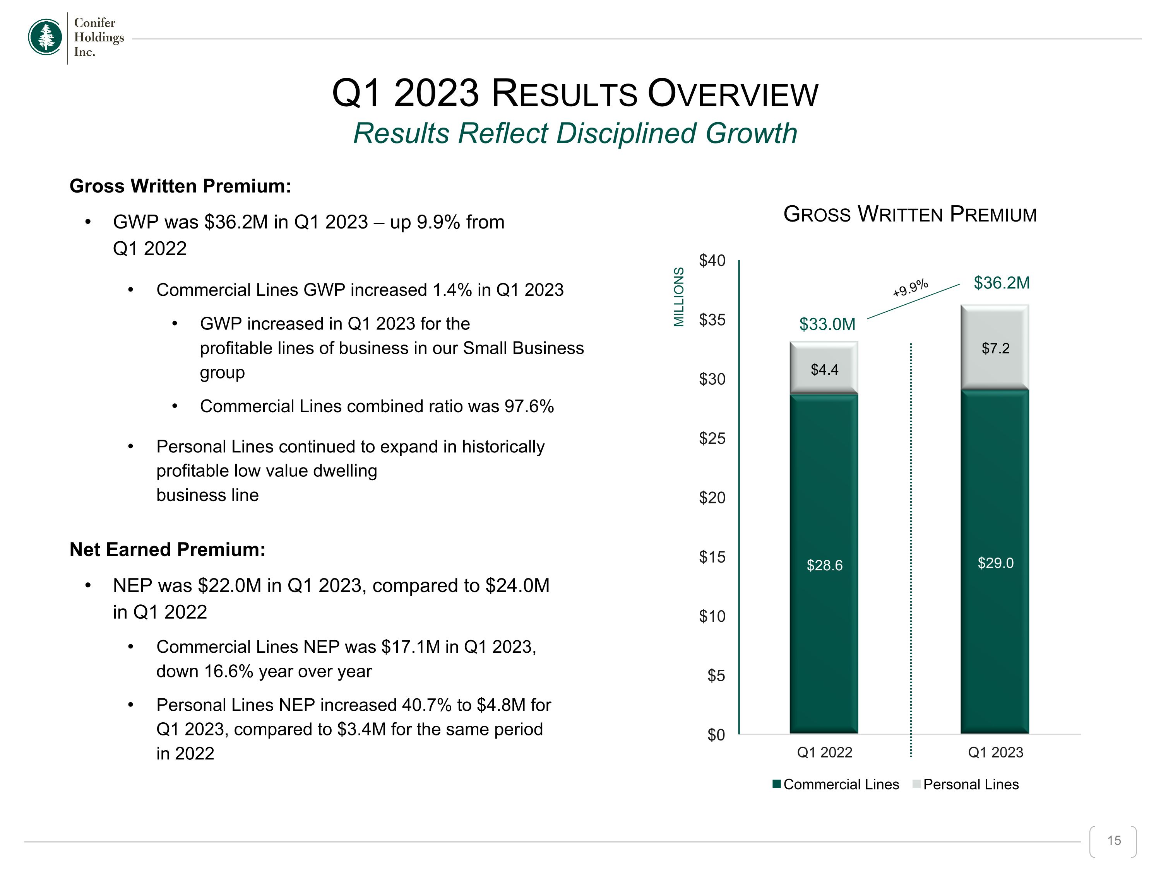Select the 'Net Earned Premium:' heading

168,549
